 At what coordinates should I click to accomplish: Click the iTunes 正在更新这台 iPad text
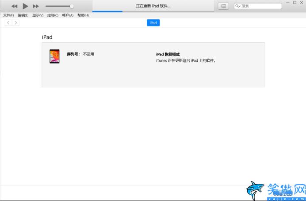tap(186, 61)
